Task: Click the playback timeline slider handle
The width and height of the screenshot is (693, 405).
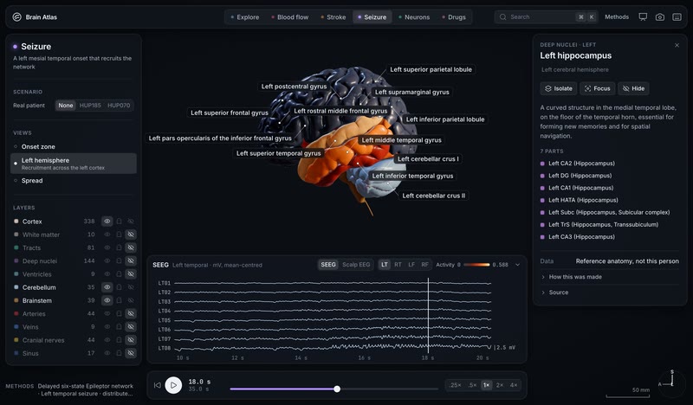Action: (337, 389)
